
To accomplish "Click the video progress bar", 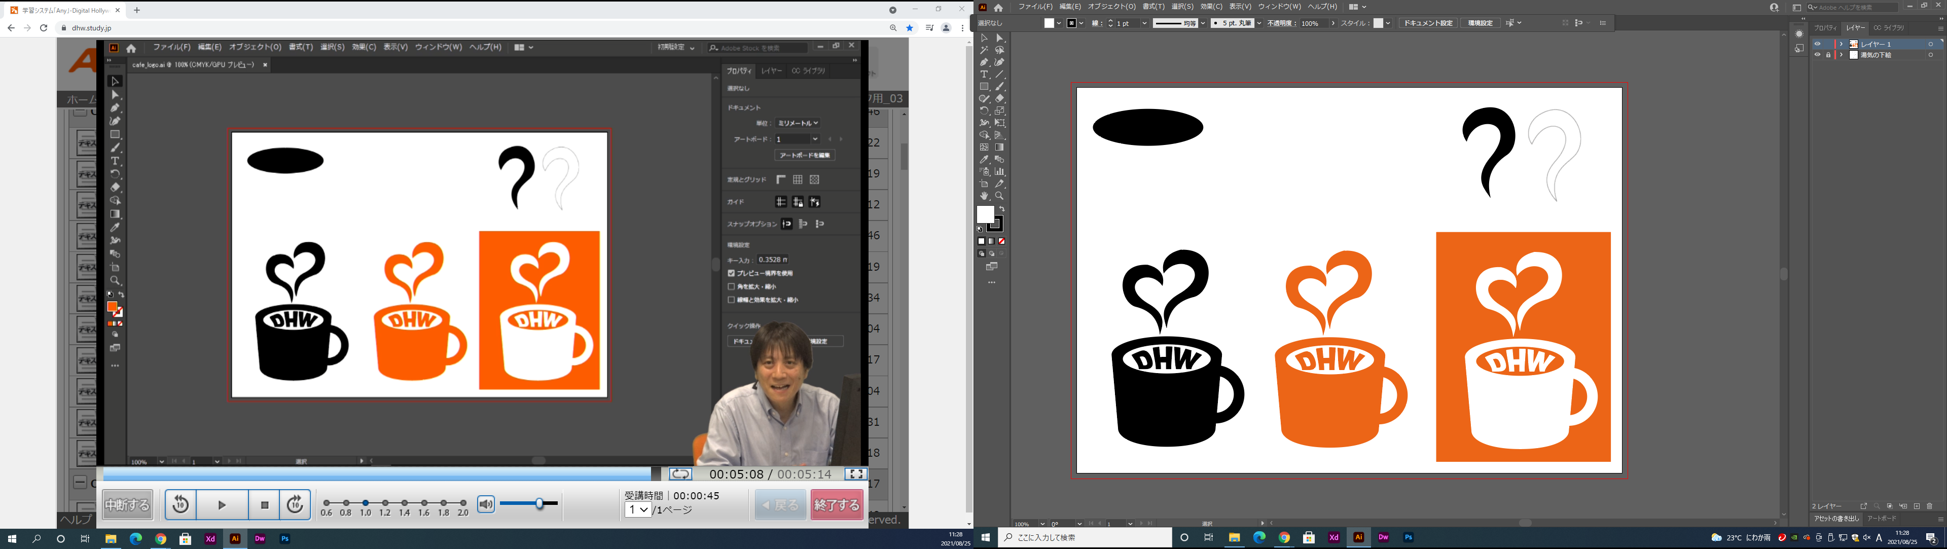I will point(382,474).
